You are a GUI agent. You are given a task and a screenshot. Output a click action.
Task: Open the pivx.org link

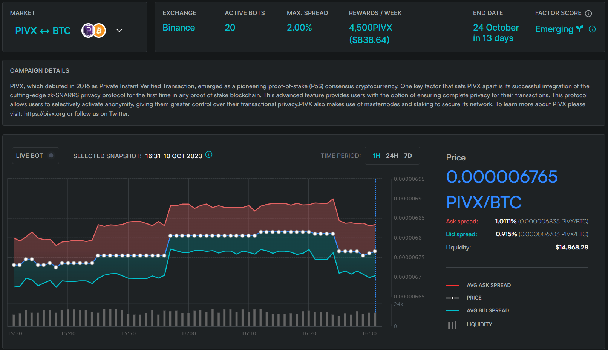44,113
